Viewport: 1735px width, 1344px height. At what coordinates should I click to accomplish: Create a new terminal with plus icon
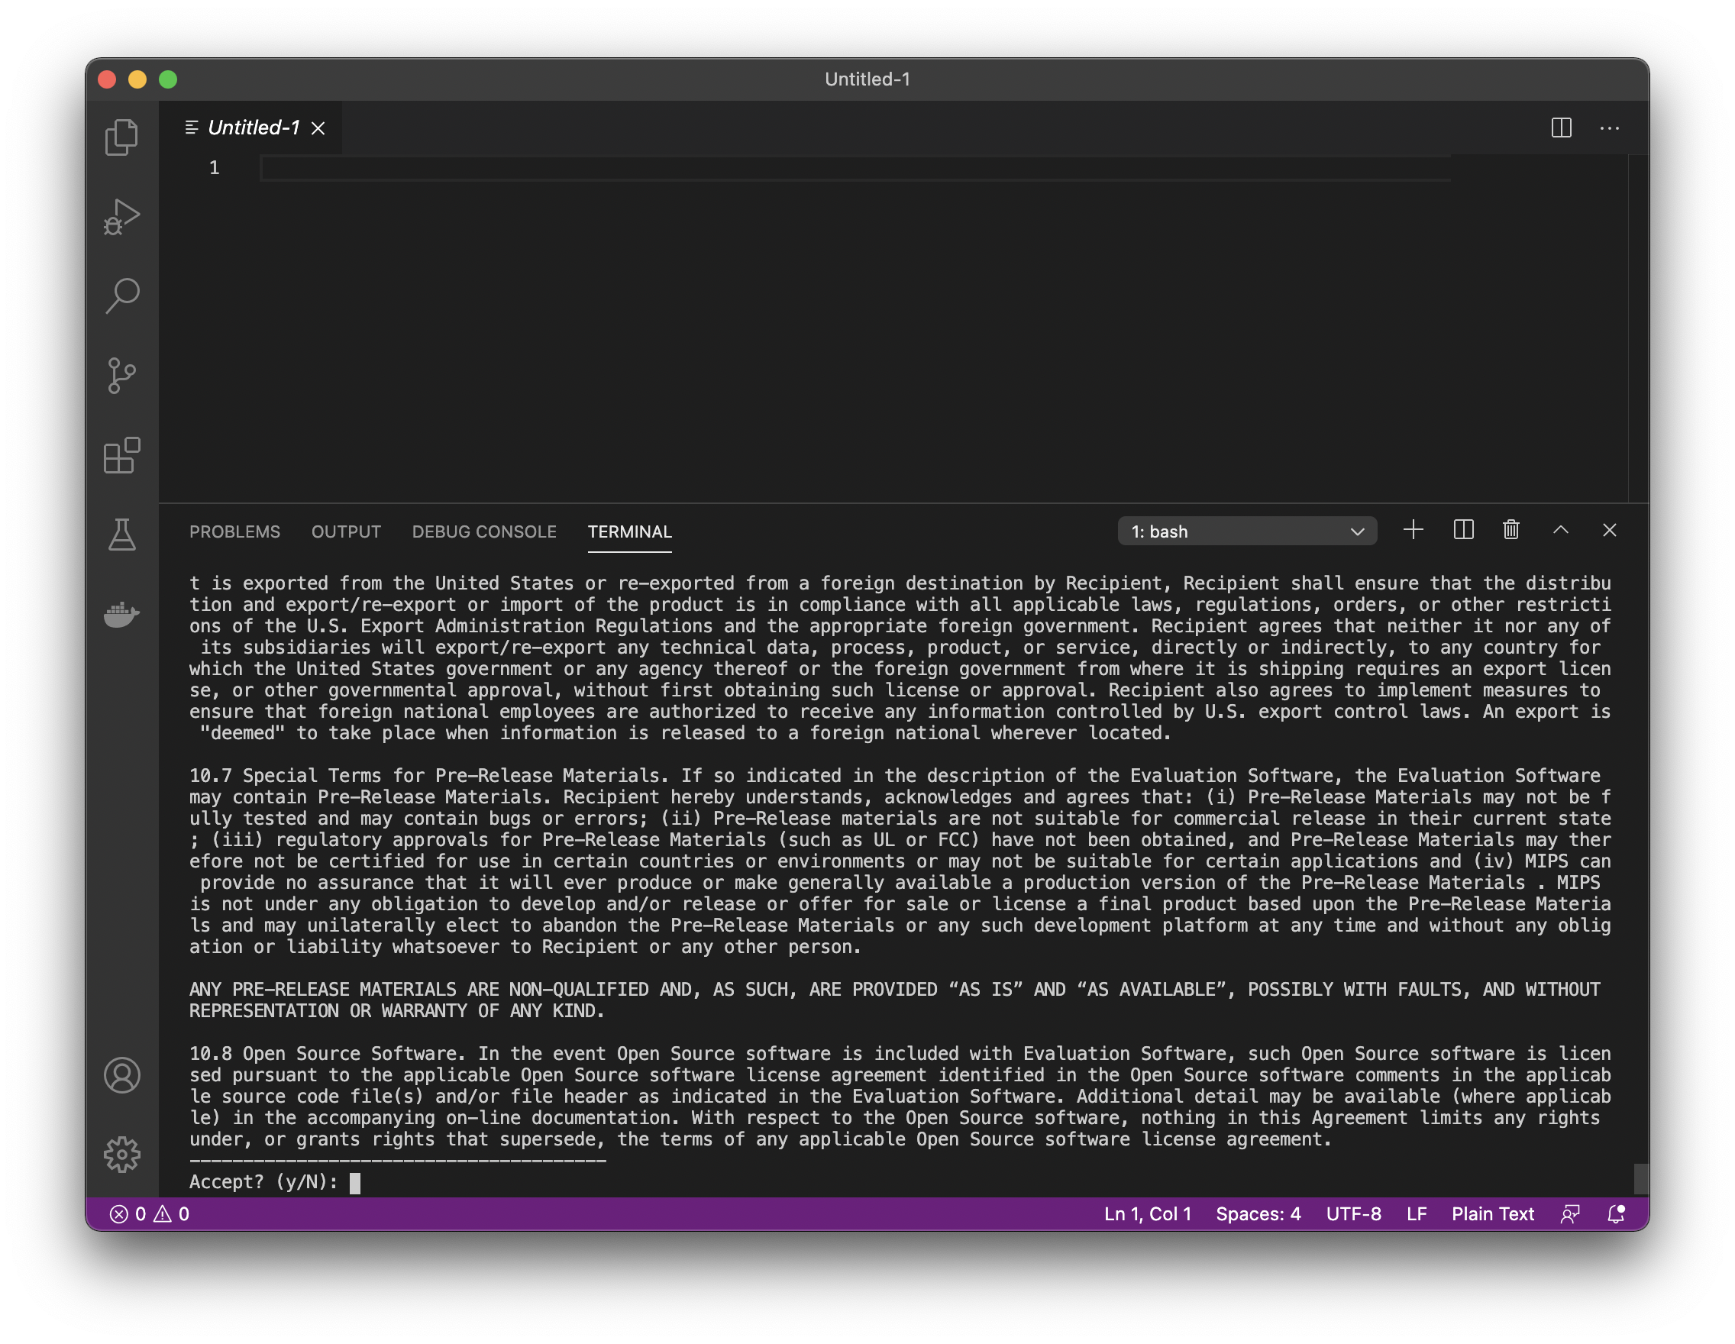1413,530
